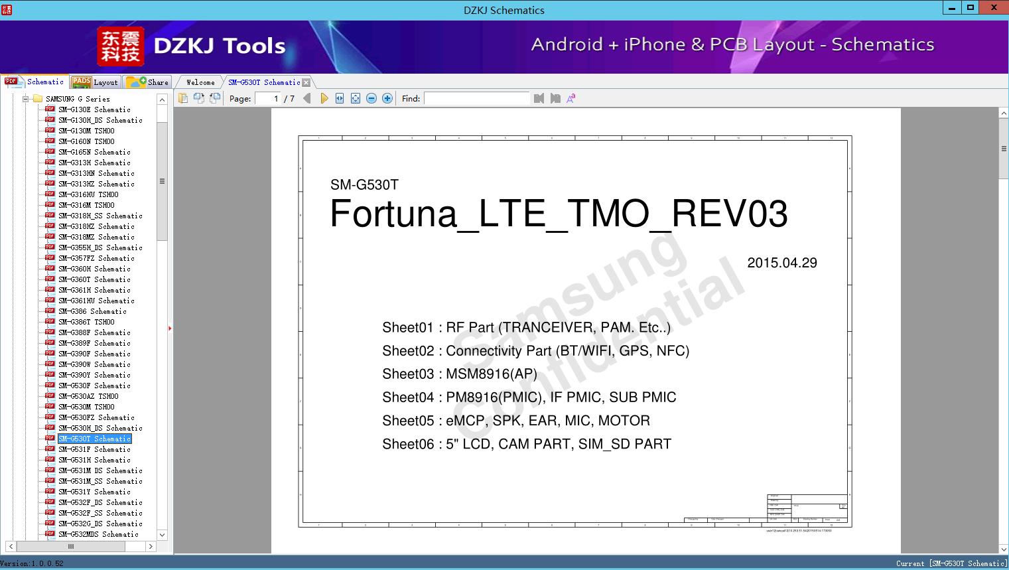Click PDF icon beside SM-G165N Schematic
Image resolution: width=1009 pixels, height=570 pixels.
click(50, 152)
